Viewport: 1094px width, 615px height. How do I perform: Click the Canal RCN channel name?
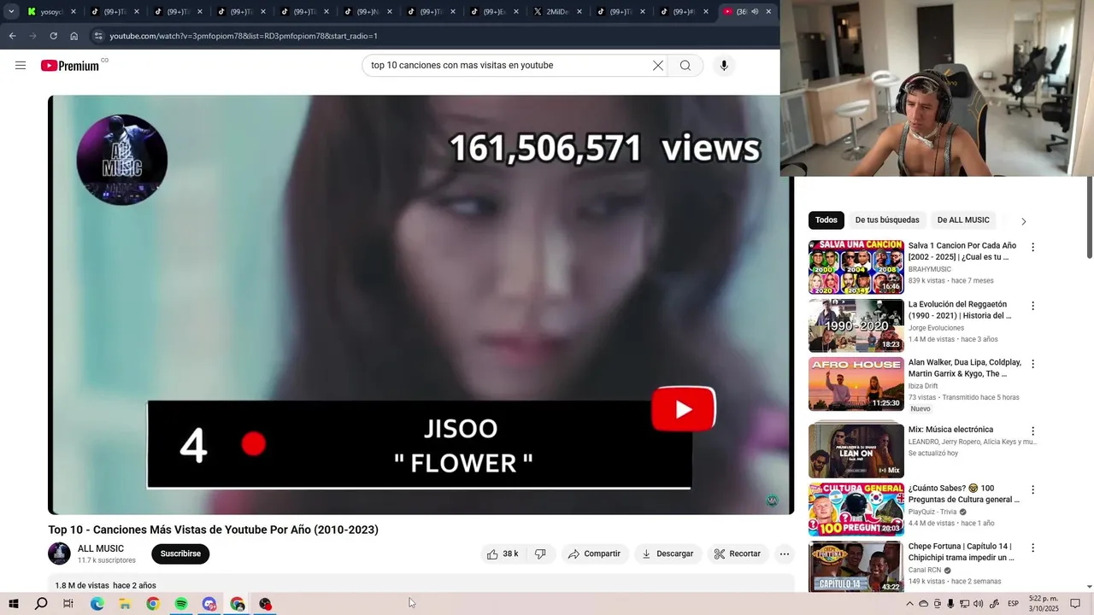click(x=925, y=570)
